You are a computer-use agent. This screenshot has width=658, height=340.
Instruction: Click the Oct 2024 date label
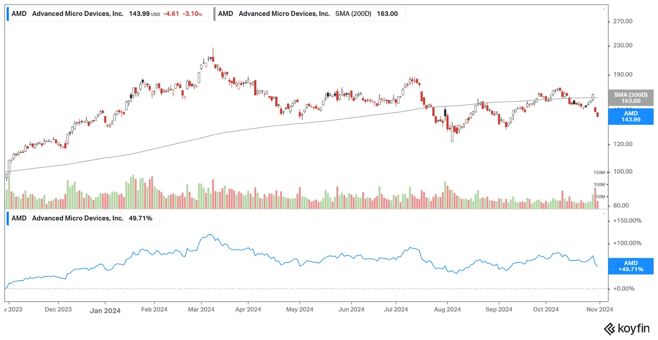(546, 310)
